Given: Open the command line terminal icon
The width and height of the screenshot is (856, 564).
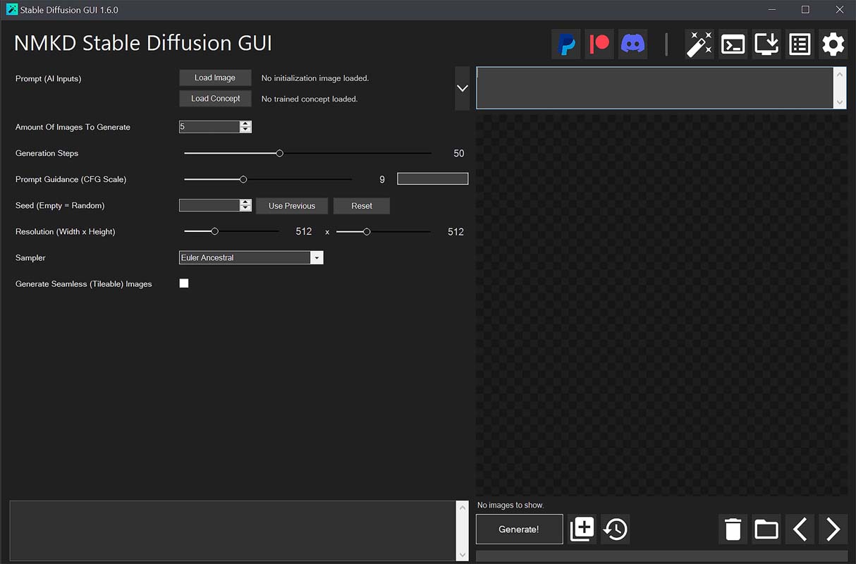Looking at the screenshot, I should [x=733, y=44].
